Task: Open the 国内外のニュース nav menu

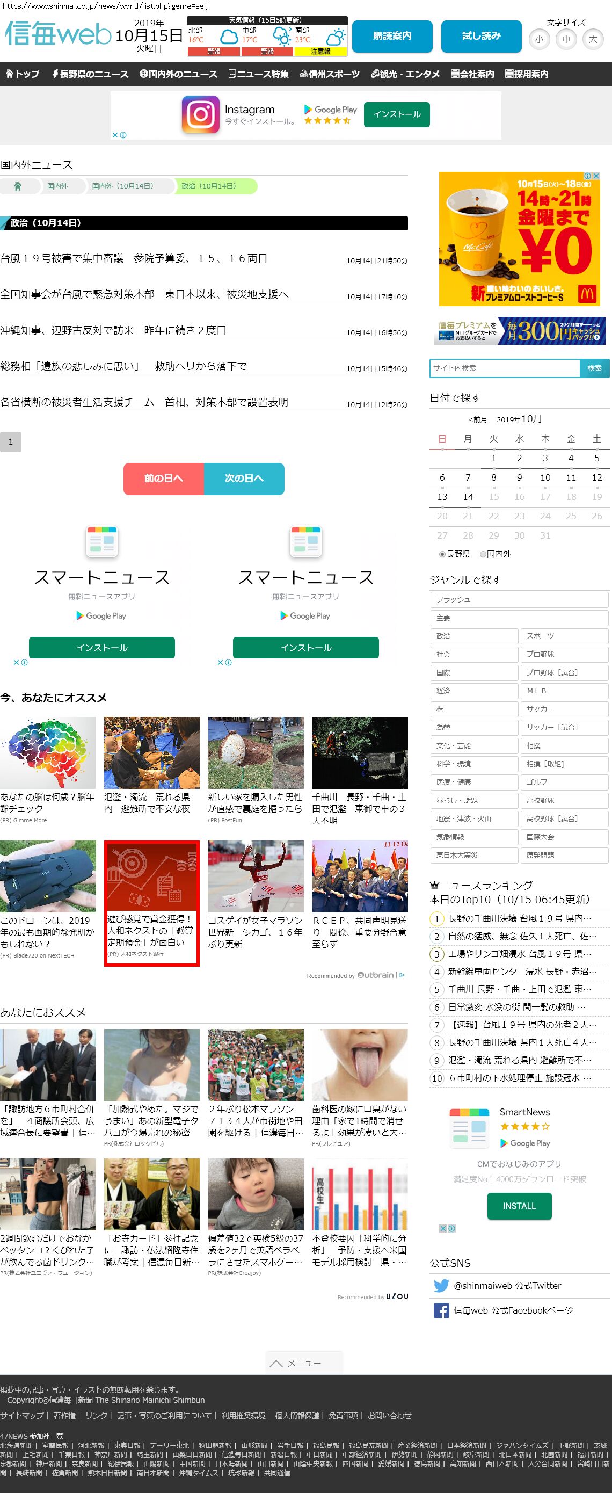Action: click(178, 74)
